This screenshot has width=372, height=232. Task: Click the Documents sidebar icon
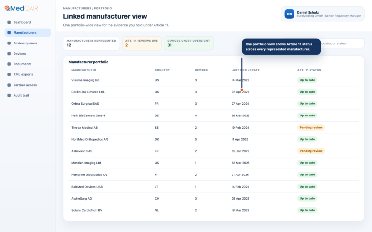point(9,64)
